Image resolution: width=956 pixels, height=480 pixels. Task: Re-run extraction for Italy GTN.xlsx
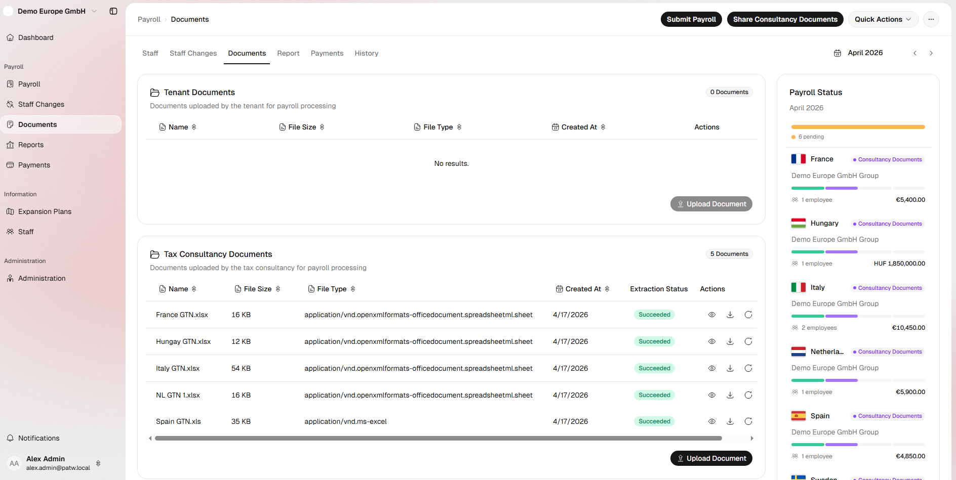point(748,368)
